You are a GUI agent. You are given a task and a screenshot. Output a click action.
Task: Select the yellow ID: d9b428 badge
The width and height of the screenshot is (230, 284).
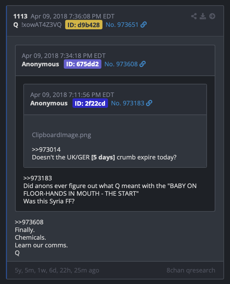coord(84,25)
